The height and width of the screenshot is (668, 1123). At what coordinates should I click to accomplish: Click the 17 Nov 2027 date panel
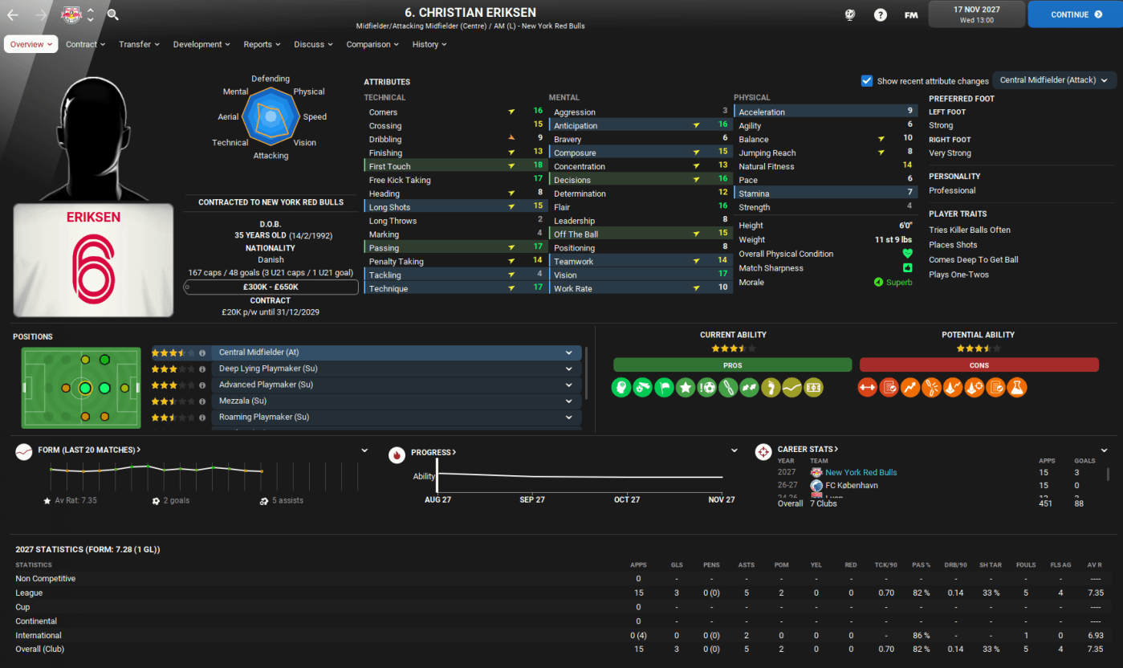tap(976, 14)
